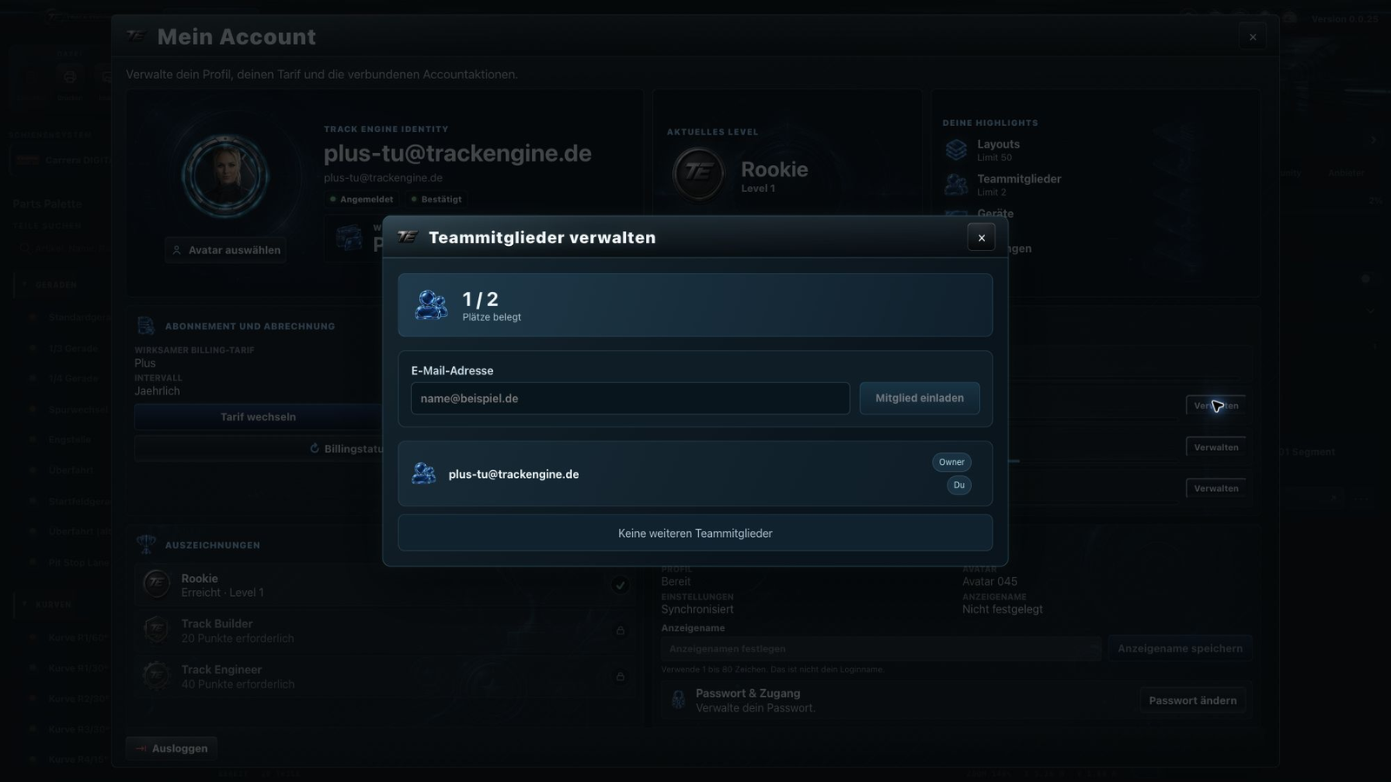
Task: Click the Layouts highlight label
Action: click(x=998, y=144)
